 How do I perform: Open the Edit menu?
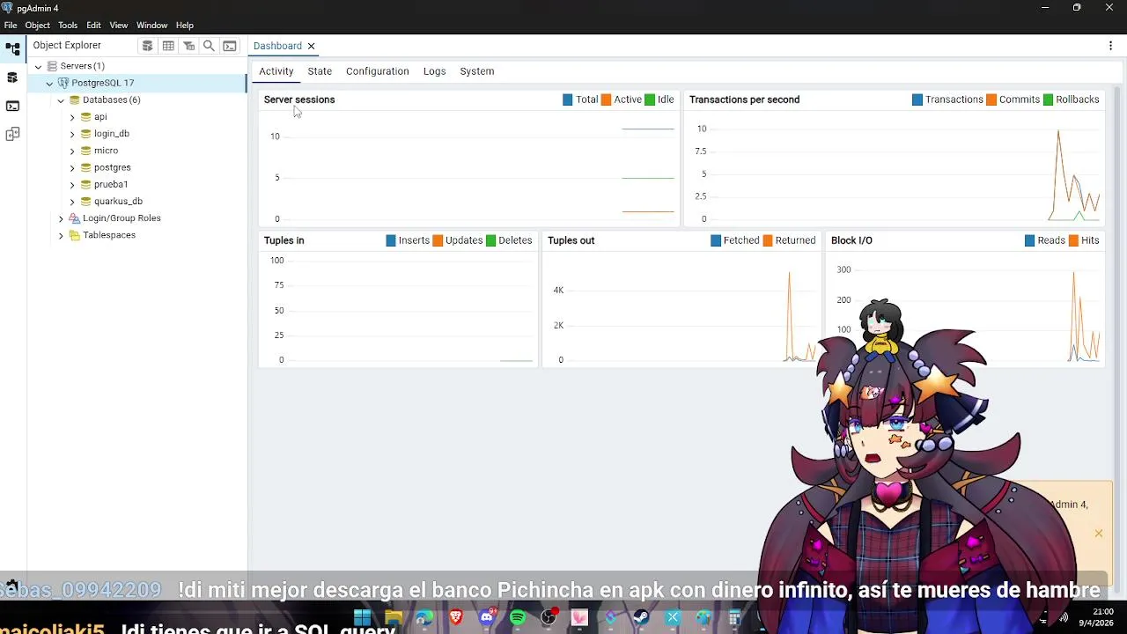click(x=93, y=26)
